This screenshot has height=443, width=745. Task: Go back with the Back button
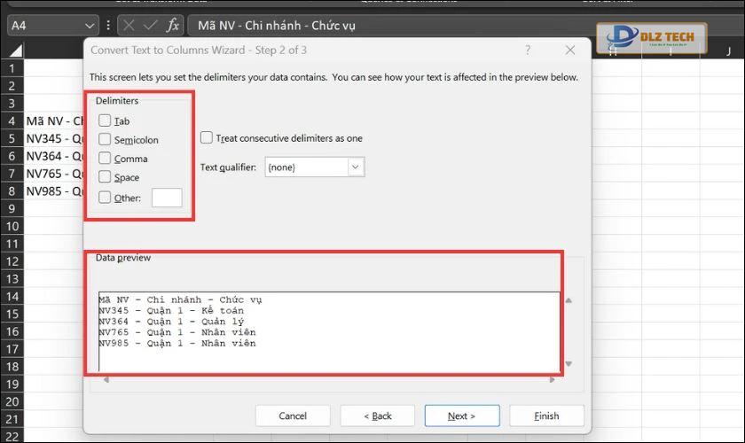point(377,416)
